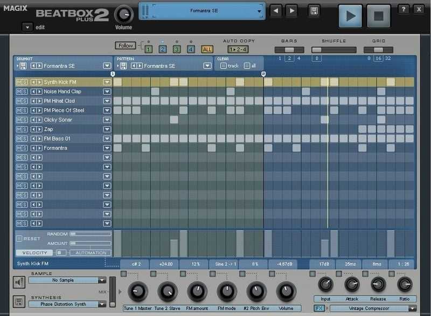This screenshot has height=316, width=431.
Task: Turn the #2 Pitch Env knob
Action: [256, 292]
